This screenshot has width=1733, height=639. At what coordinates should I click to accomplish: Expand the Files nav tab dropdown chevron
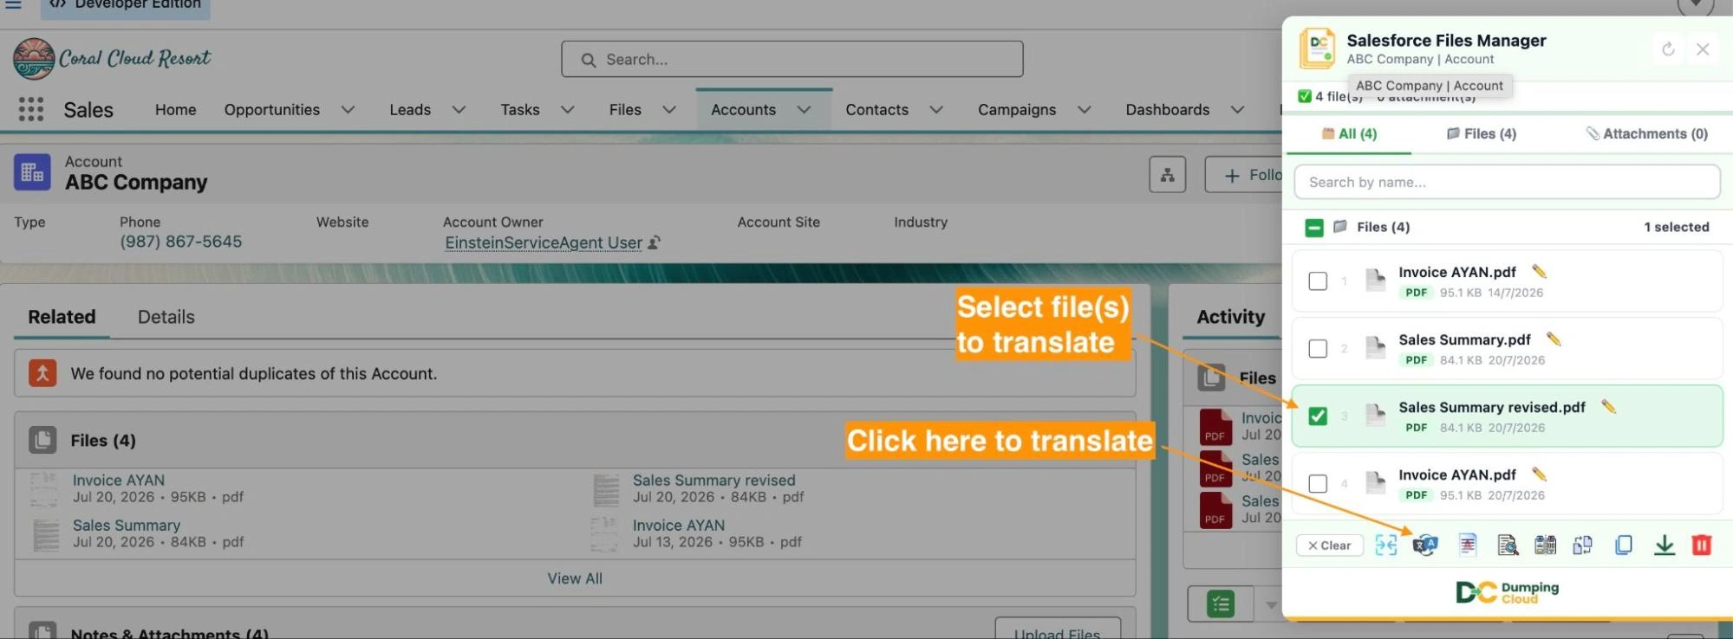[669, 110]
